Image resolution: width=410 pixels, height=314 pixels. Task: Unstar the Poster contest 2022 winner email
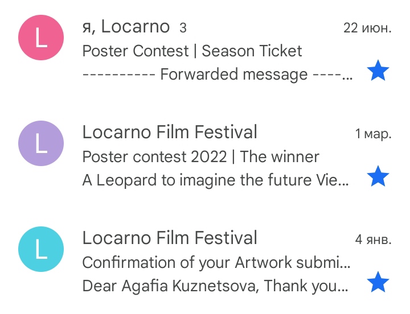[378, 176]
